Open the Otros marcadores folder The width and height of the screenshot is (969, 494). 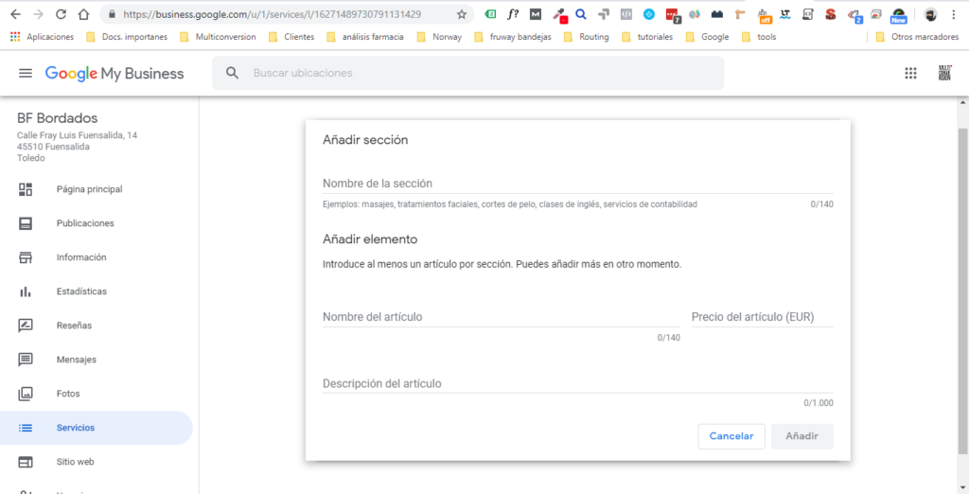point(917,37)
